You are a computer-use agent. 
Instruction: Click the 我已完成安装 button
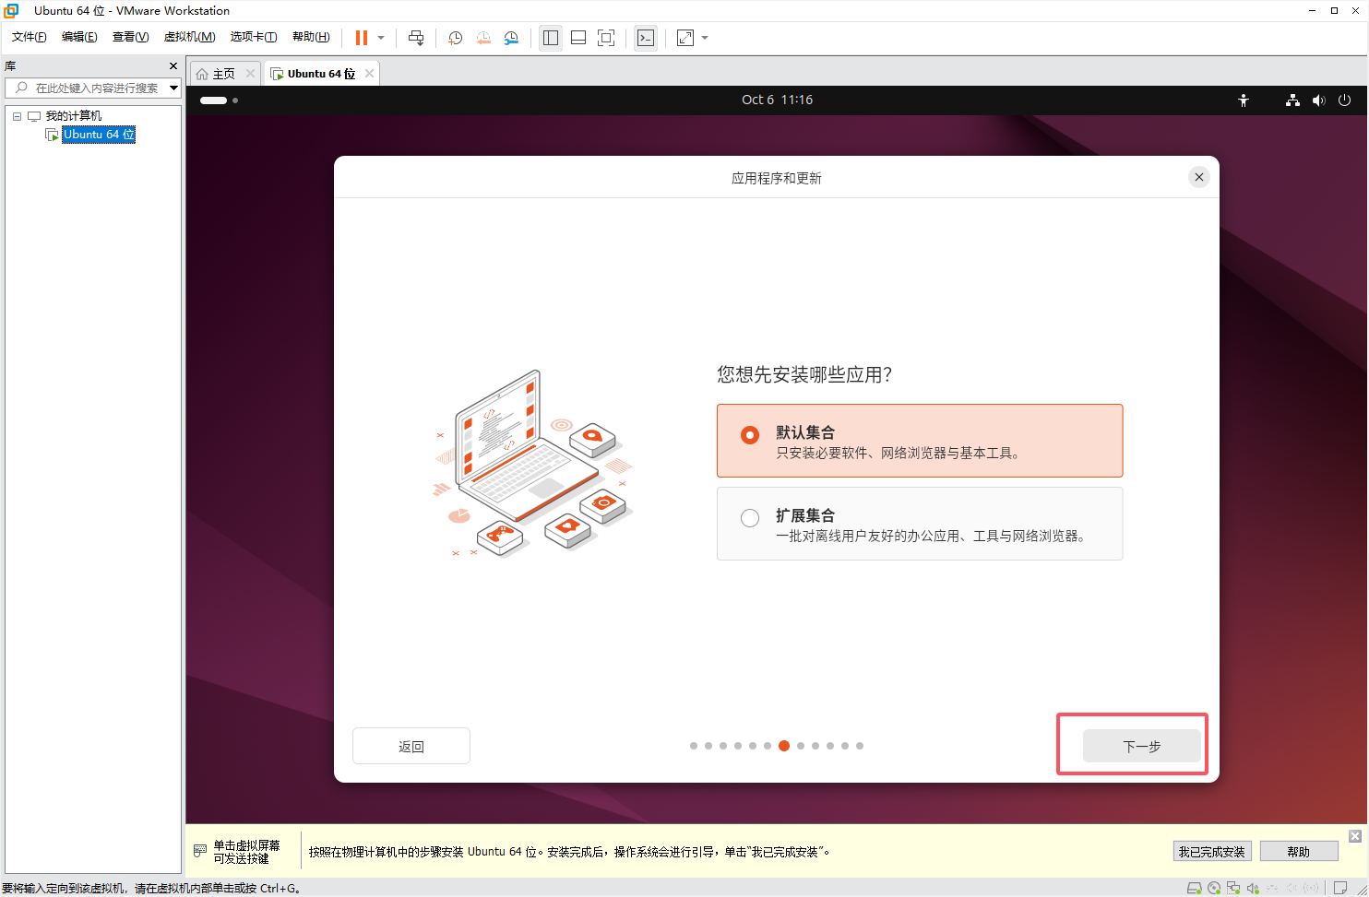[1211, 852]
